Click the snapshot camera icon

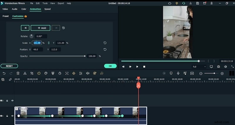point(218,67)
